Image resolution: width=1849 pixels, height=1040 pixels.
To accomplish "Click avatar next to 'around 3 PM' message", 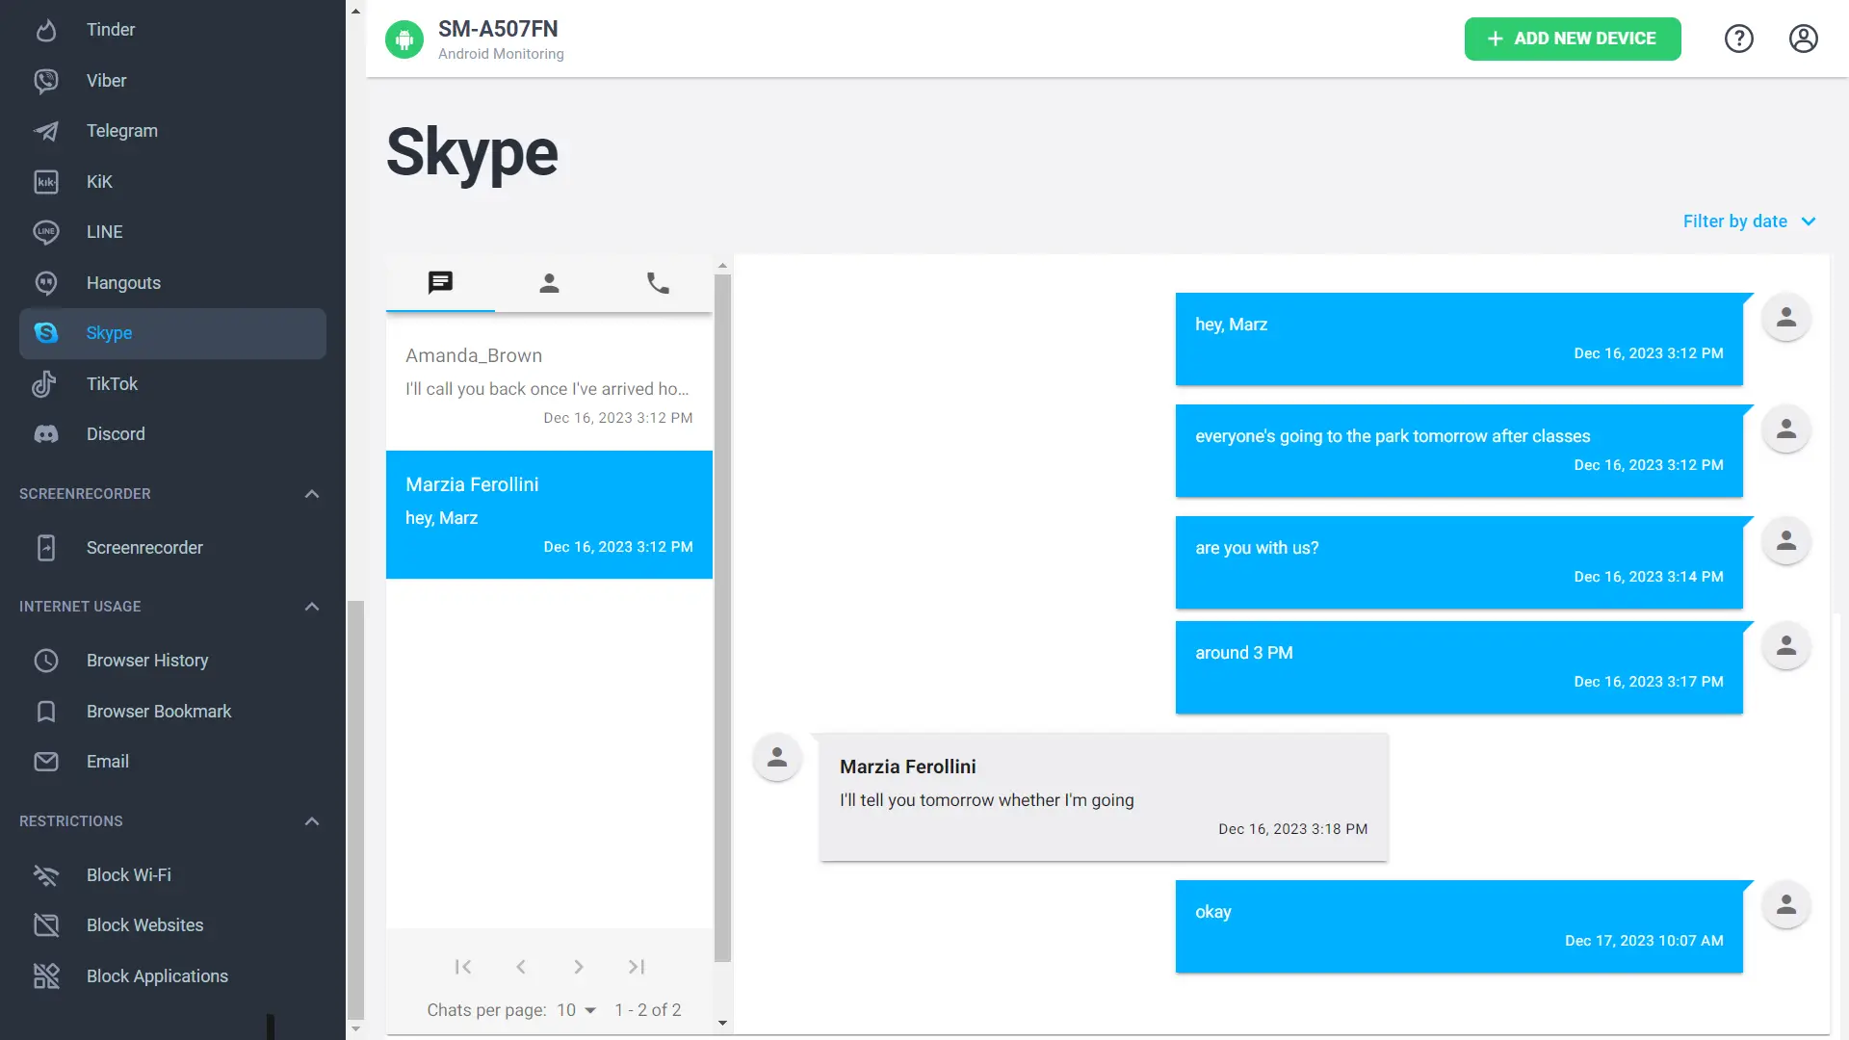I will coord(1786,646).
